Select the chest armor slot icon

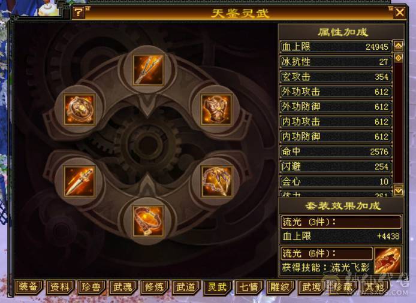click(x=216, y=110)
